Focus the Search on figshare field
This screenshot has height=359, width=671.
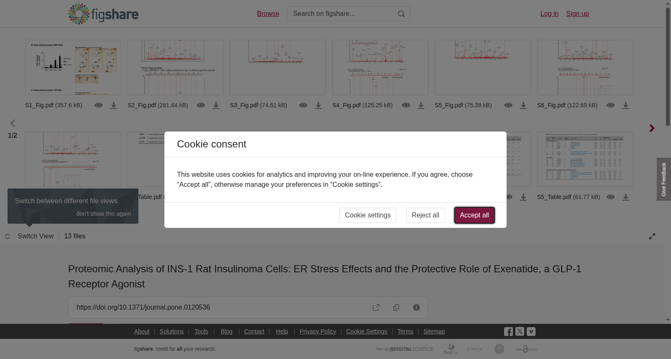[342, 14]
